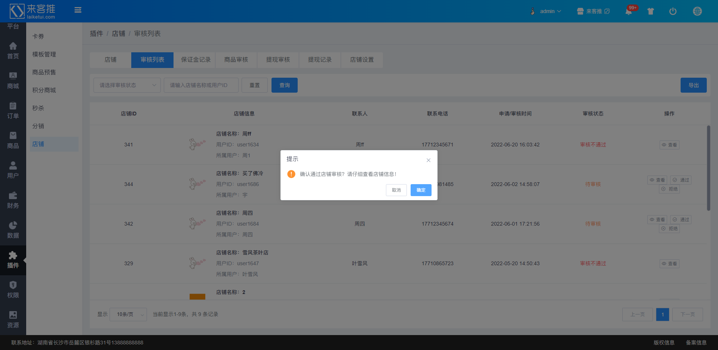Click 店铺 breadcrumb link
718x350 pixels.
coord(119,34)
